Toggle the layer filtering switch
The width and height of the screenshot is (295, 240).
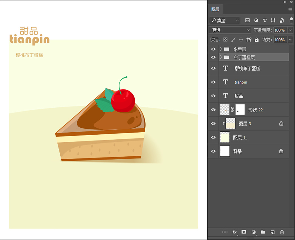click(x=291, y=20)
